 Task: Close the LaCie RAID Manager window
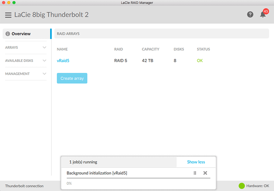3,3
